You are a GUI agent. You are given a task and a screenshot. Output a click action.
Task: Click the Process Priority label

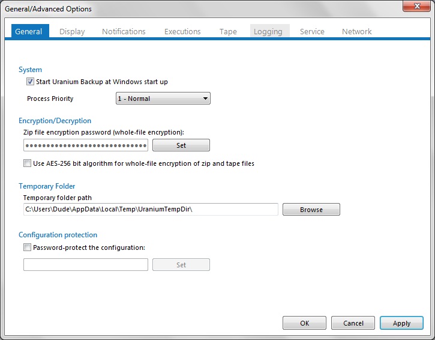tap(50, 99)
